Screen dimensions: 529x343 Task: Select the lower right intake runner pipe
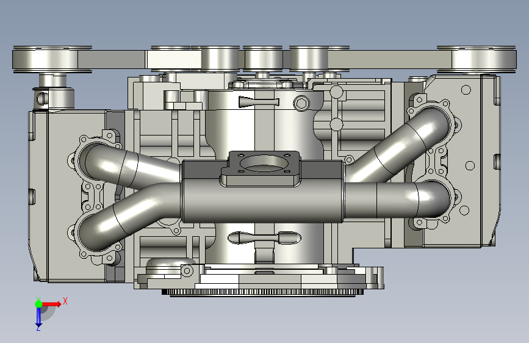pyautogui.click(x=398, y=200)
